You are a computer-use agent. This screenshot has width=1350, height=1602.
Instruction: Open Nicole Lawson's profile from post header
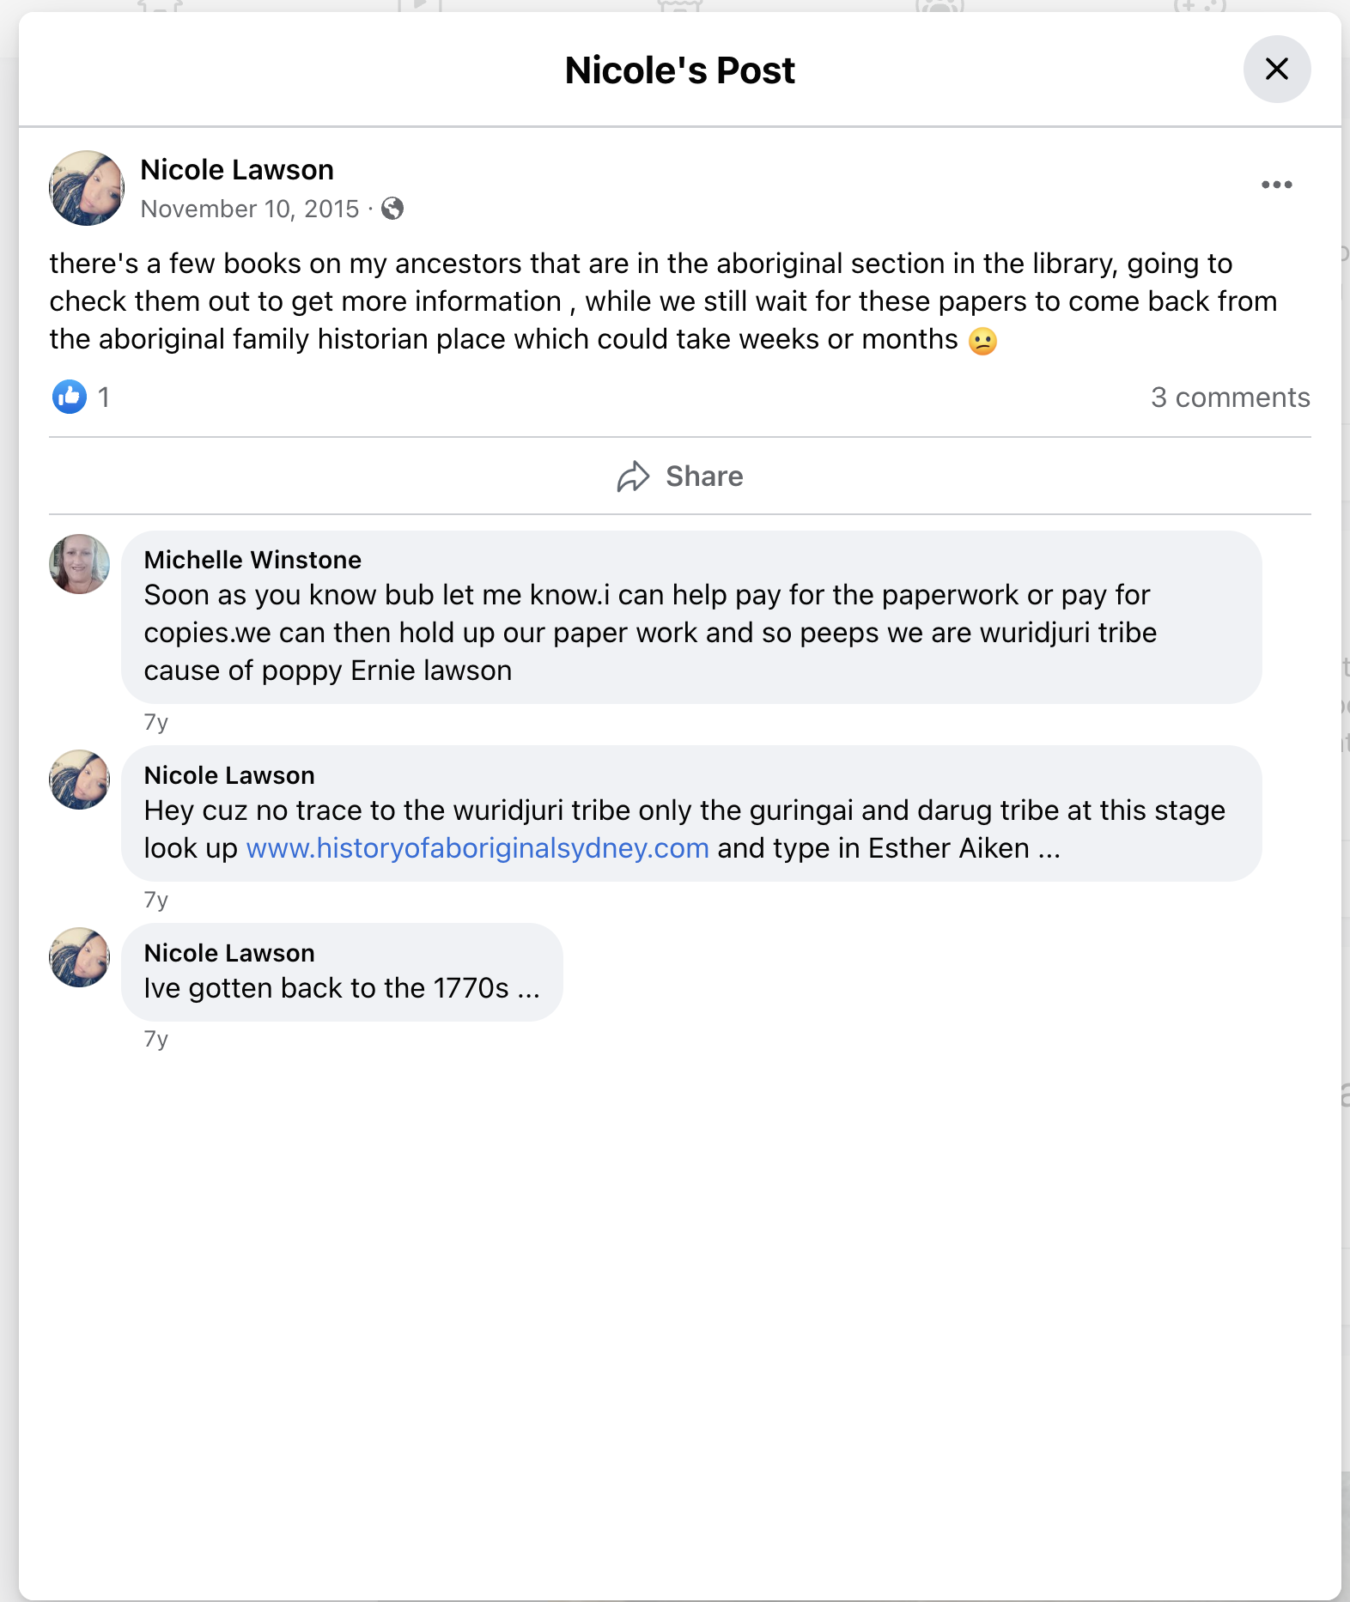(x=237, y=170)
